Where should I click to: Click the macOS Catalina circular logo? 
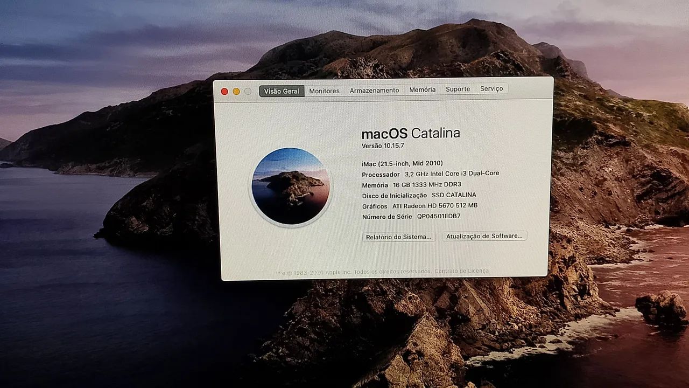pos(291,186)
